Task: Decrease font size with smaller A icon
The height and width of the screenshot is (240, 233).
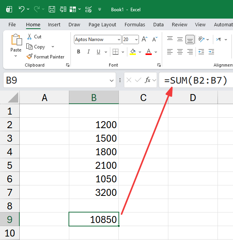Action: coord(154,39)
